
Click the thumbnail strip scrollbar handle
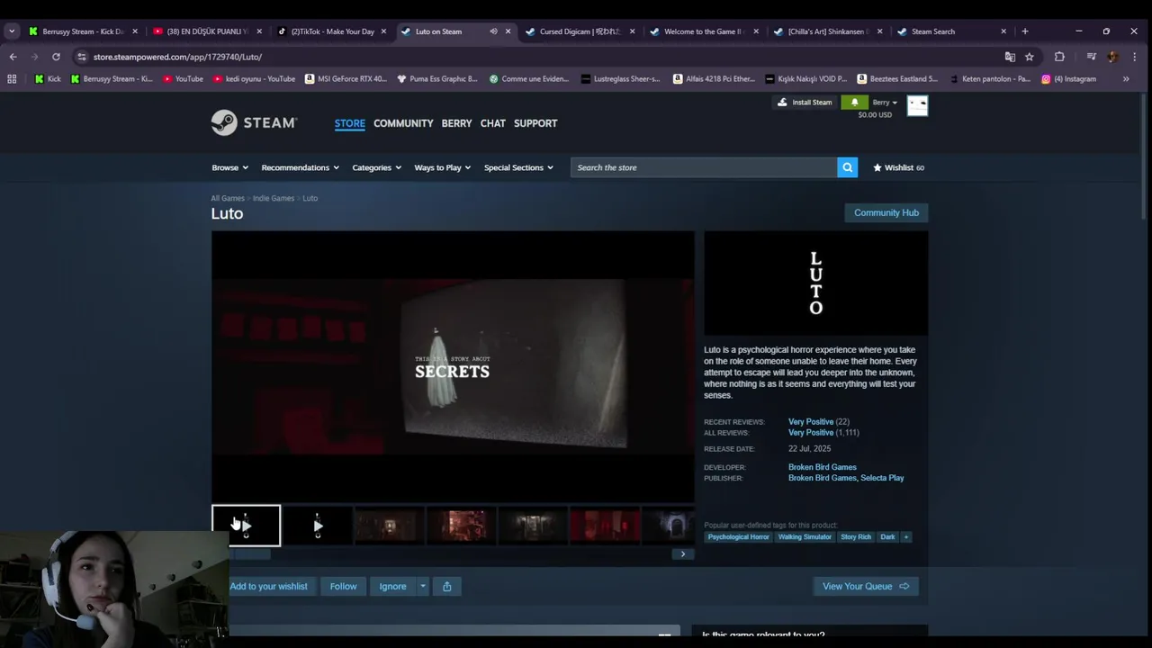(247, 554)
